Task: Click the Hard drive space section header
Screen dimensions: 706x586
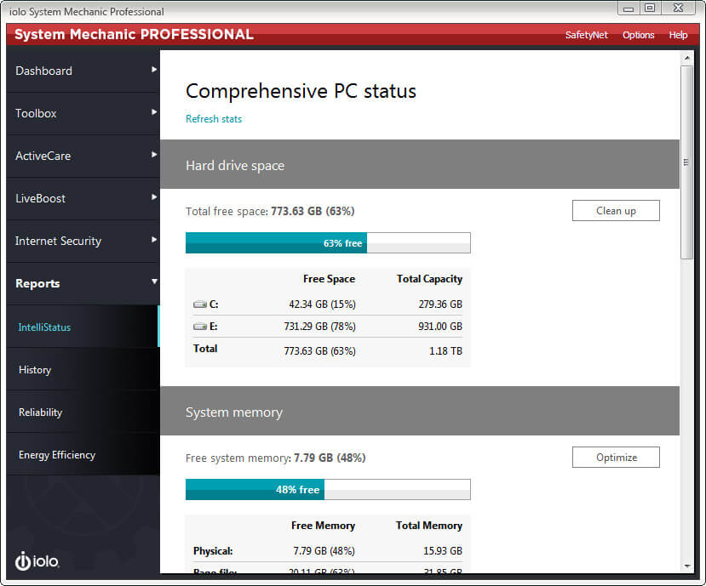Action: pyautogui.click(x=420, y=165)
